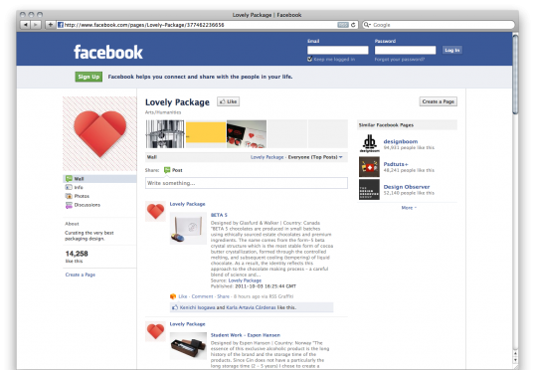Click heart avatar on Student Work post

(155, 331)
